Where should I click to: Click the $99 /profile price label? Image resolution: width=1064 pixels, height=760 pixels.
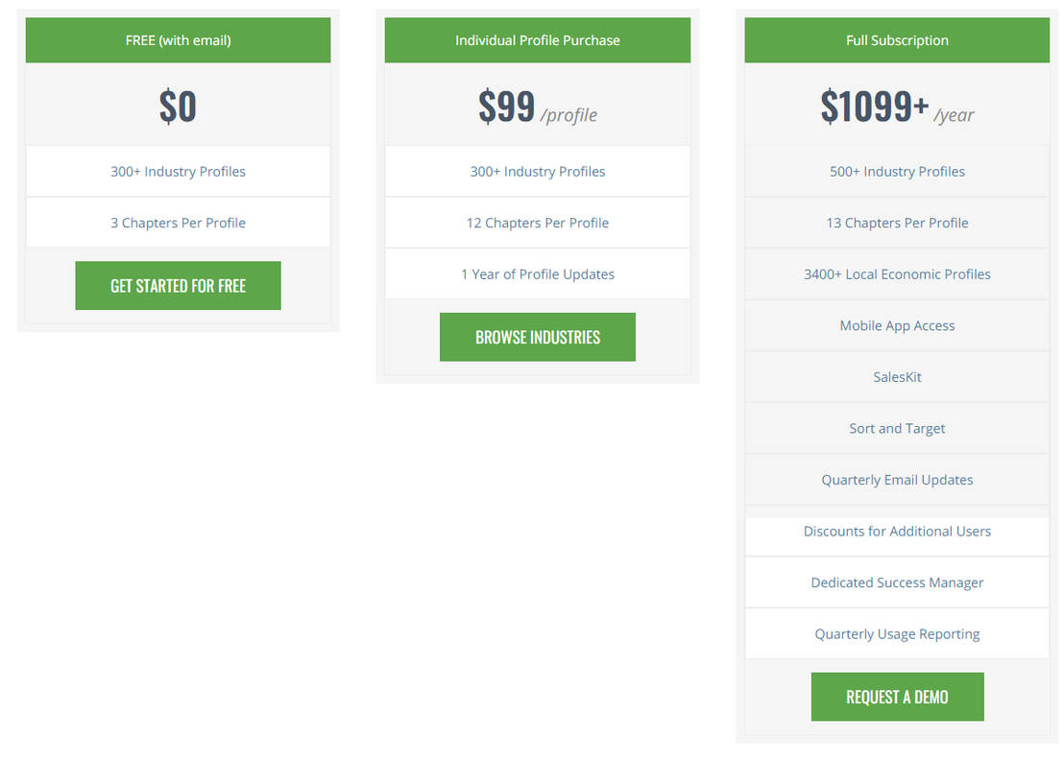coord(537,106)
